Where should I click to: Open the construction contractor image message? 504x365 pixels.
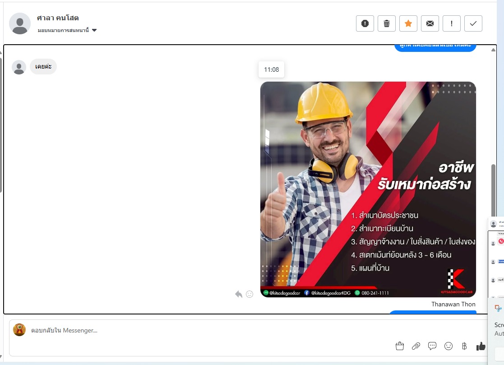(368, 189)
